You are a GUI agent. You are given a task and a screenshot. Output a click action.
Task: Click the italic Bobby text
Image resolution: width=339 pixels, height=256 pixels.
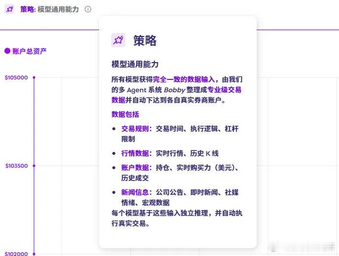(174, 90)
